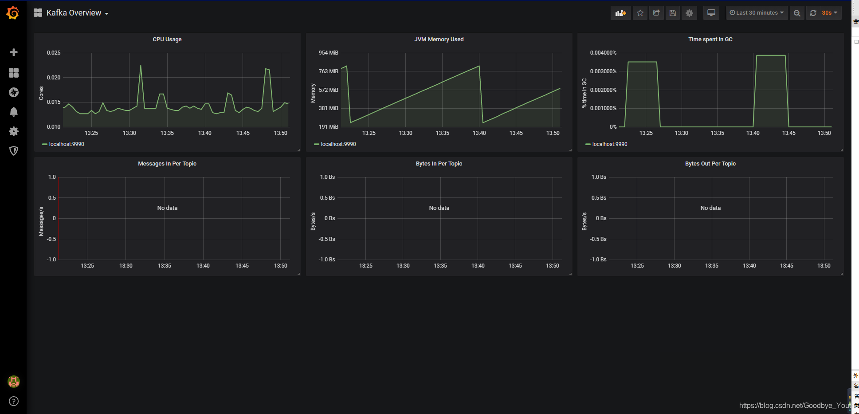Toggle localhost:9990 series in CPU Usage legend
The width and height of the screenshot is (859, 414).
coord(67,144)
